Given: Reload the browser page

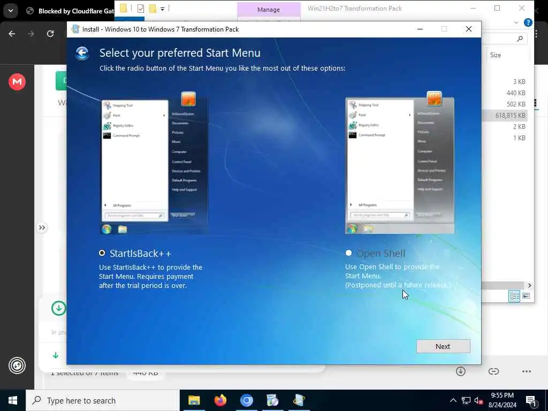Looking at the screenshot, I should click(x=50, y=34).
